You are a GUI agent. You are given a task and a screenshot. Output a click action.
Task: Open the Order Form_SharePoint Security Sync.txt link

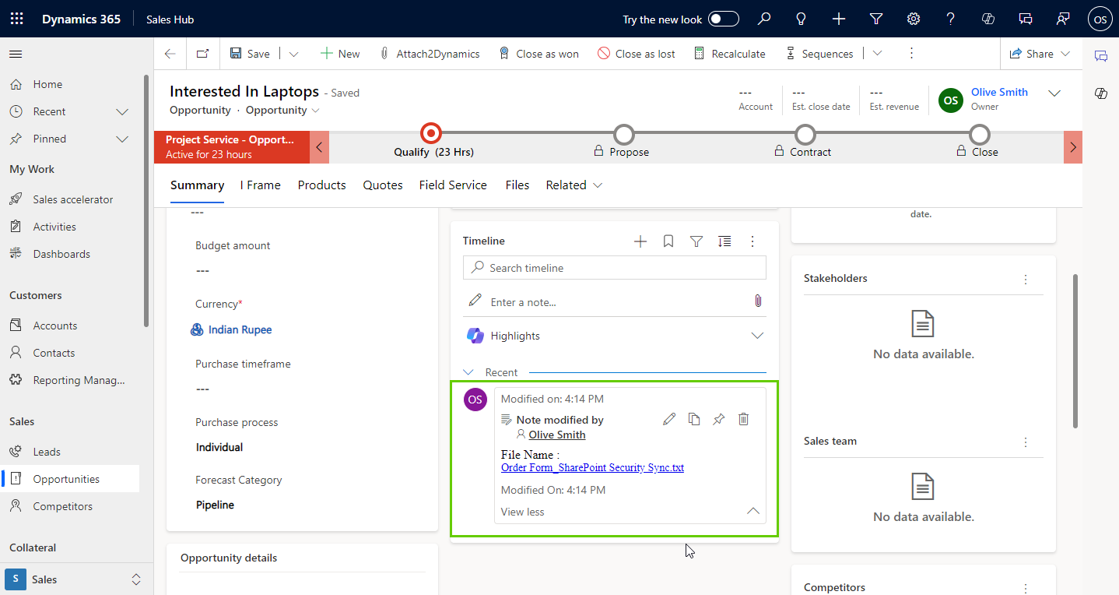coord(592,468)
